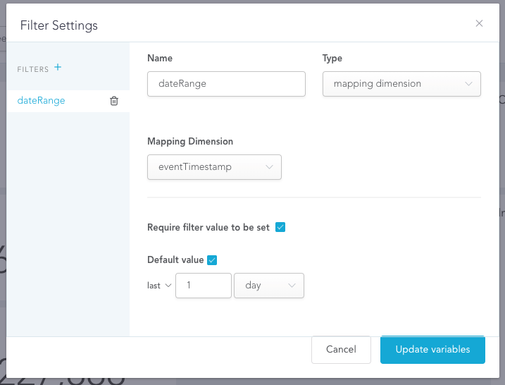The width and height of the screenshot is (505, 385).
Task: Open the day unit dropdown
Action: point(268,286)
